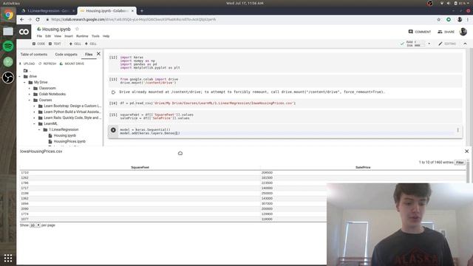The width and height of the screenshot is (473, 266).
Task: Reload the page in Chrome
Action: 38,20
